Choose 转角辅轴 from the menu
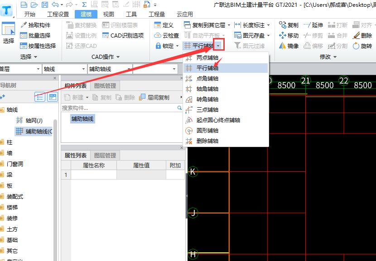 coord(226,100)
